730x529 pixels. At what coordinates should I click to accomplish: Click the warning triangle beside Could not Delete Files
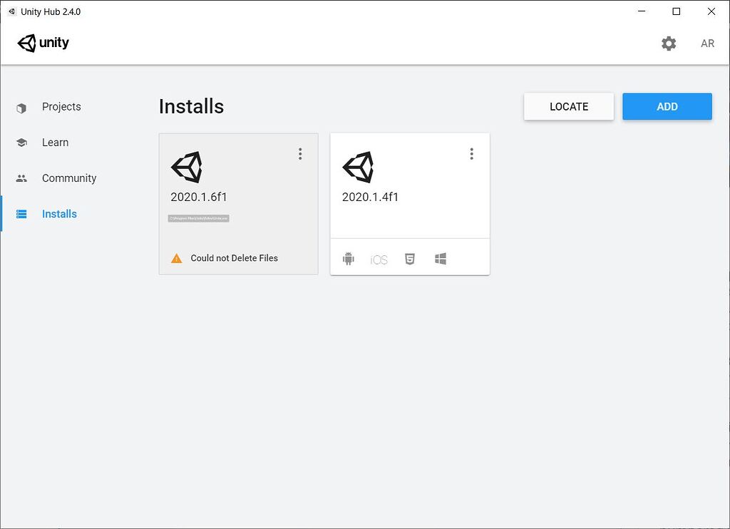coord(176,258)
